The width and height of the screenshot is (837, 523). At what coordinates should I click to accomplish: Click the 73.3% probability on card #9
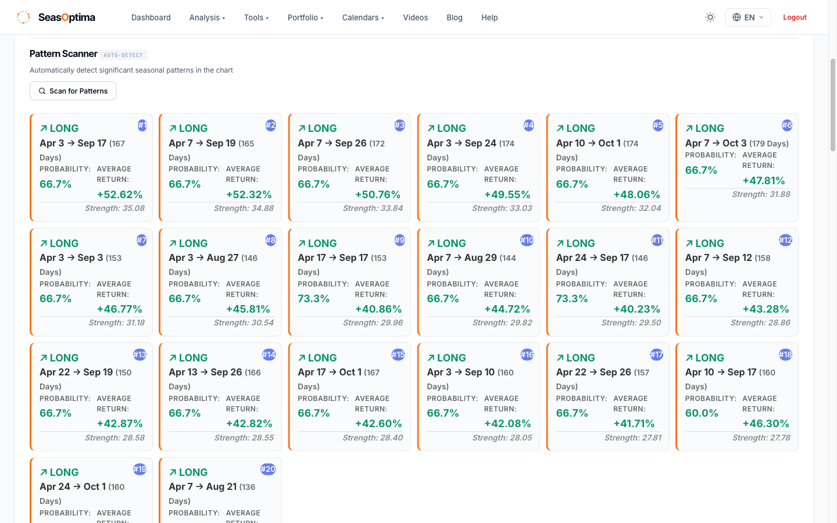(x=314, y=299)
